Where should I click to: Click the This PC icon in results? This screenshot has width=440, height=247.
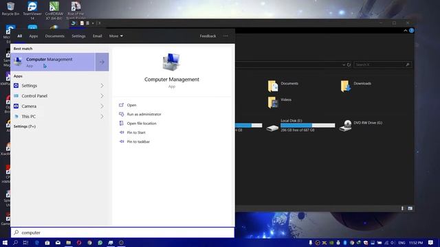tap(16, 117)
